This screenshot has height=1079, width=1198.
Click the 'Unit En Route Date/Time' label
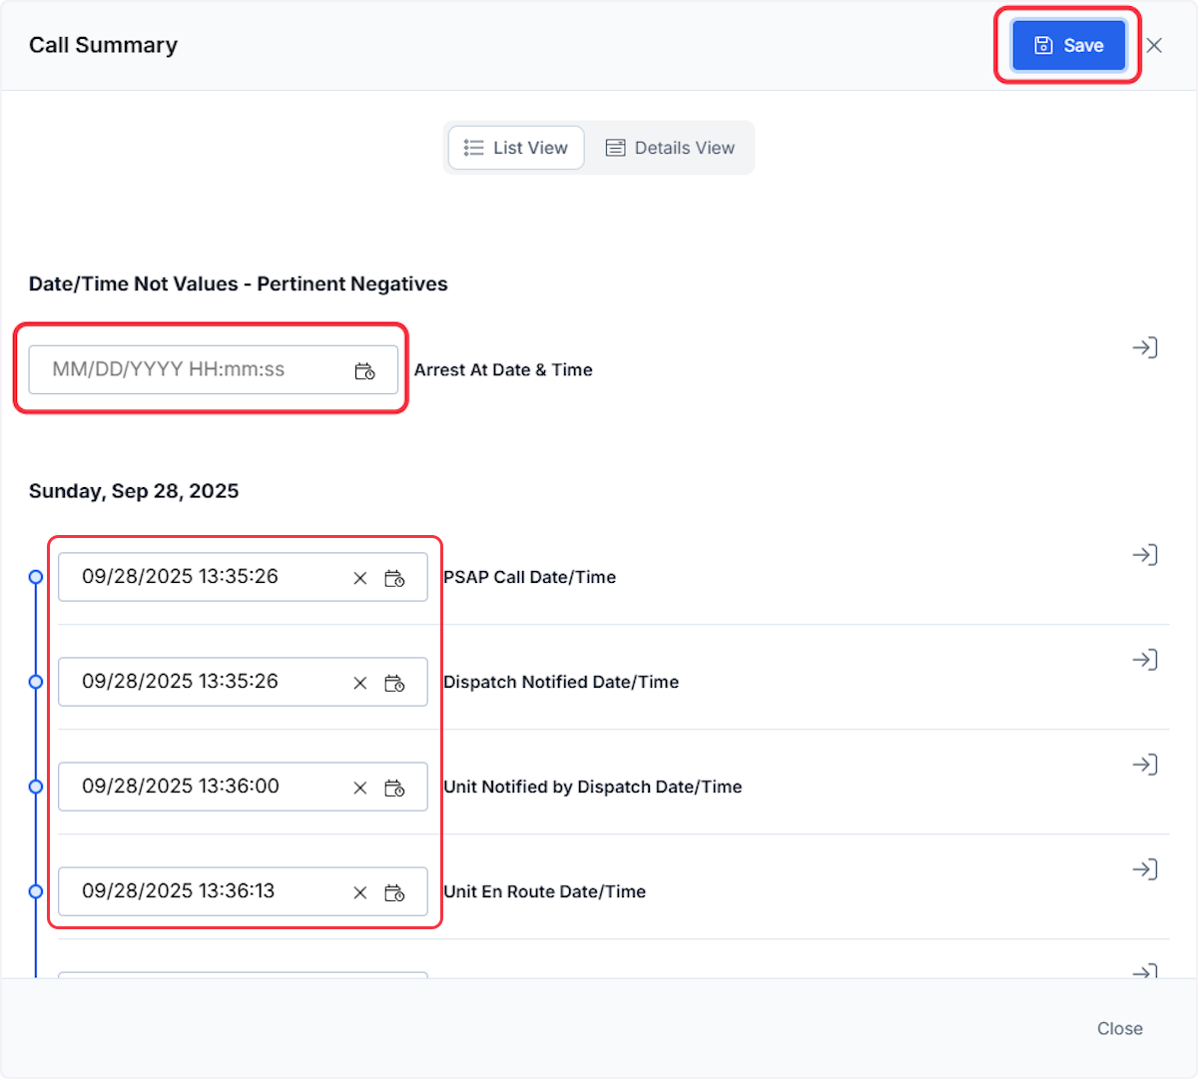coord(544,891)
